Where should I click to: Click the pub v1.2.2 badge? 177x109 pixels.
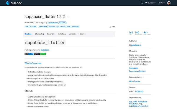[x=29, y=54]
